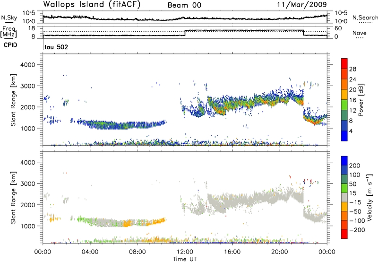The width and height of the screenshot is (378, 262).
Task: Click the date '11/Mar/2009'
Action: click(x=302, y=4)
